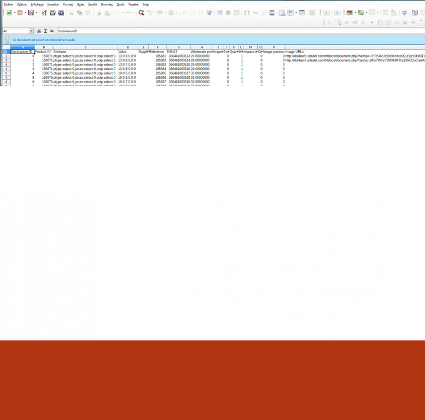Select row 4 header
Screen dimensions: 425x420
pos(6,65)
